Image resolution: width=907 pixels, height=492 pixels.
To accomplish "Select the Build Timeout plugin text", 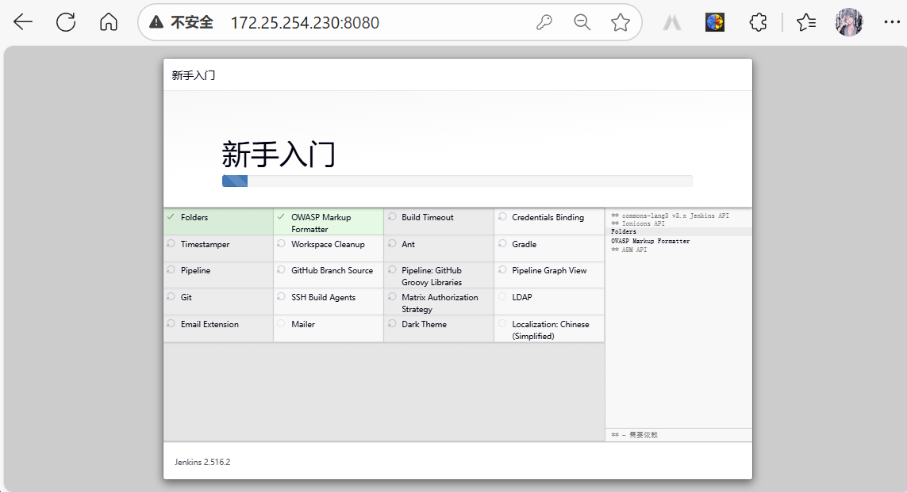I will click(x=428, y=218).
